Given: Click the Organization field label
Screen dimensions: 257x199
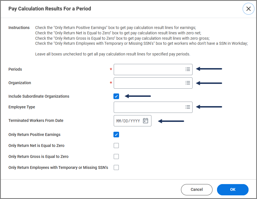Looking at the screenshot, I should pos(20,83).
